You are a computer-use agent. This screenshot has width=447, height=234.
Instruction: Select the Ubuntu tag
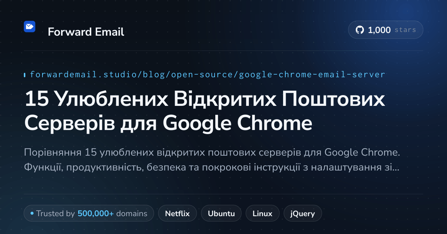[x=221, y=214]
